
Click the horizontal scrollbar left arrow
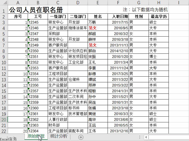point(146,137)
